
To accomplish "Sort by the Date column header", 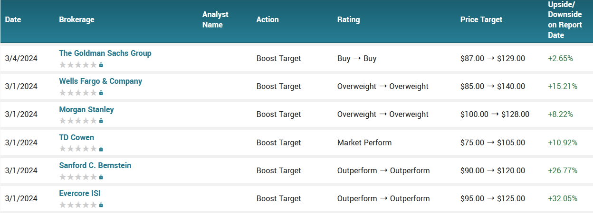I will (13, 20).
